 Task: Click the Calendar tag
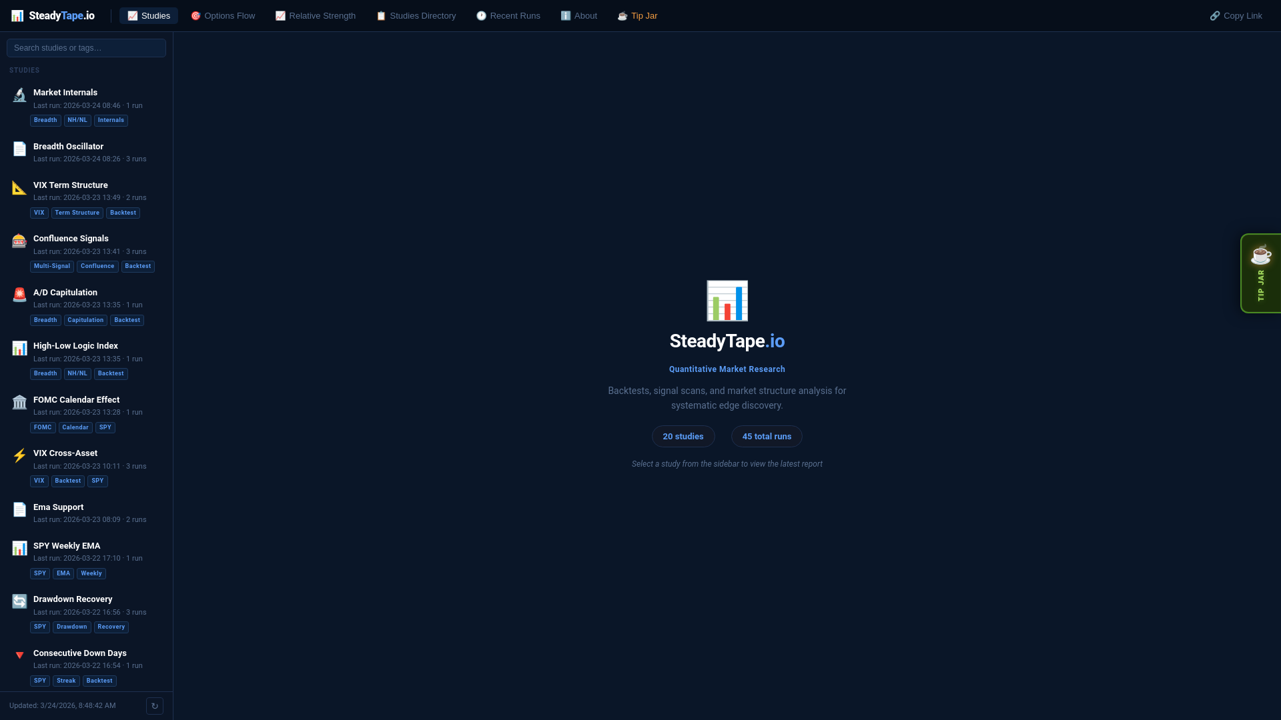point(75,428)
